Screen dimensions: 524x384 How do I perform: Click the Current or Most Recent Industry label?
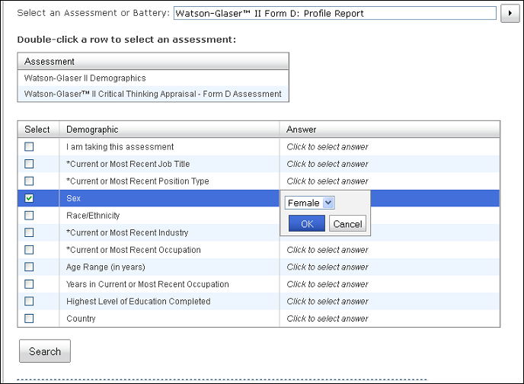point(127,232)
